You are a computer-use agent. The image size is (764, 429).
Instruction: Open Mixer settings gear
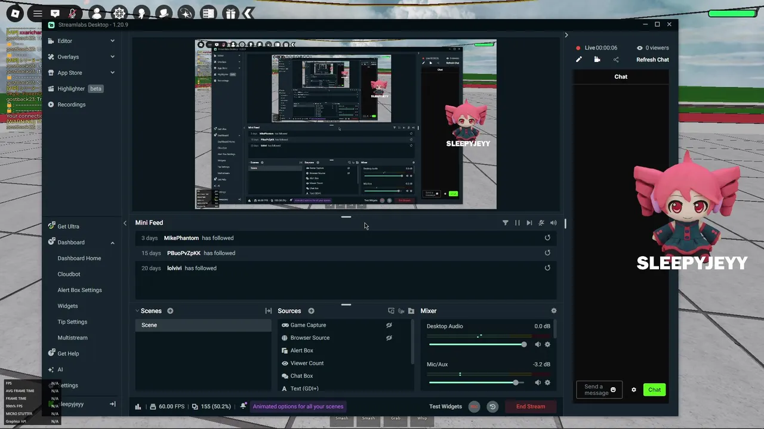click(x=554, y=311)
